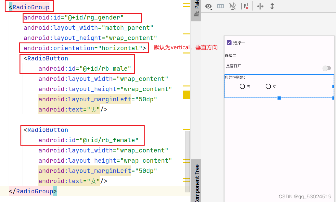Click the crossed-Ab sample data toolbar icon
Viewport: 336px width, 202px height.
232,6
